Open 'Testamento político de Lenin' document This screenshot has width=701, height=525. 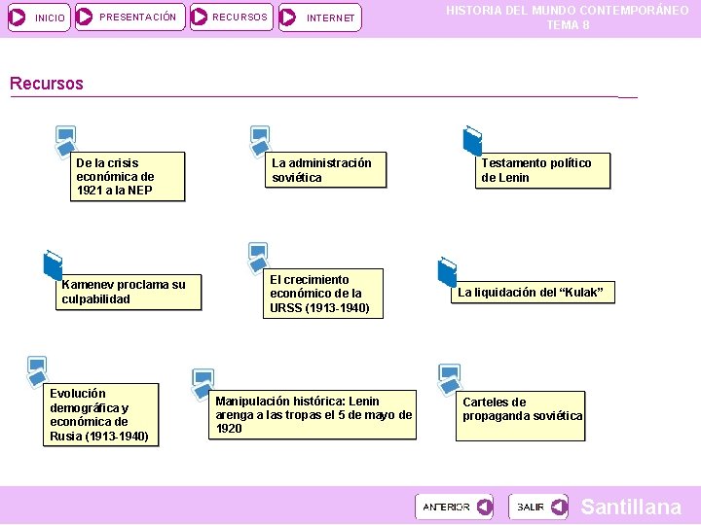(x=542, y=170)
